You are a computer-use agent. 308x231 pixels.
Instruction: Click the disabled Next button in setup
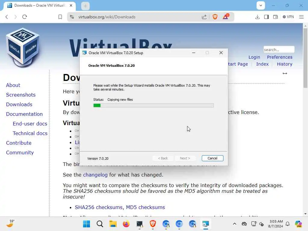point(185,158)
